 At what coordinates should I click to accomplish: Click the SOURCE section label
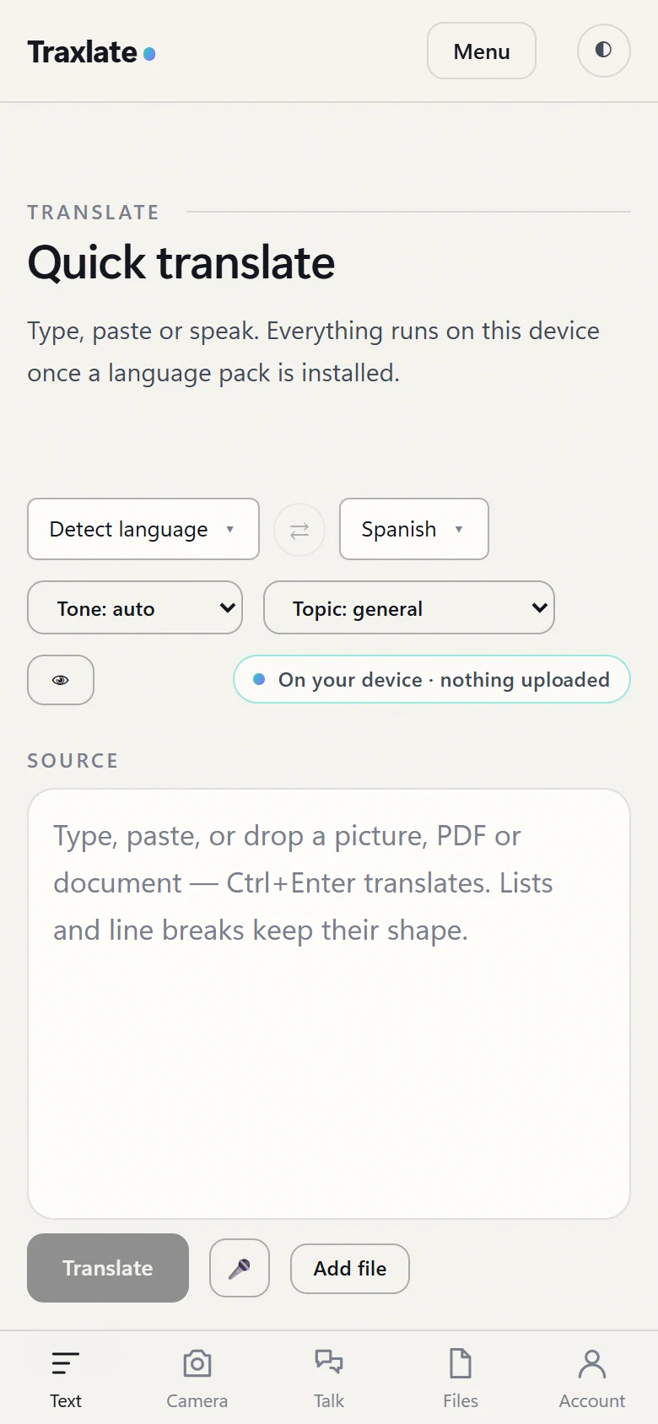pos(73,761)
